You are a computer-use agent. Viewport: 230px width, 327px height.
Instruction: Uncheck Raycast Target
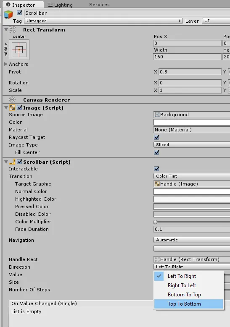[x=157, y=137]
